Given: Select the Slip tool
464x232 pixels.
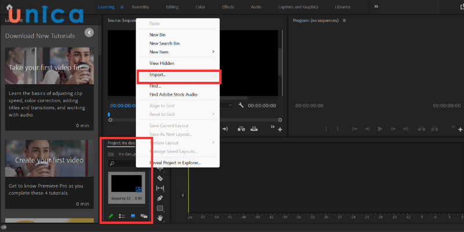Looking at the screenshot, I should (x=160, y=188).
